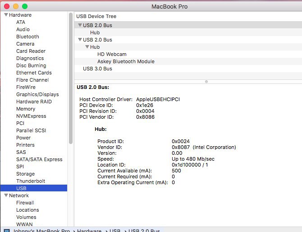Select Graphics/Displays in the sidebar
Screen dimensions: 302x232
tap(37, 94)
